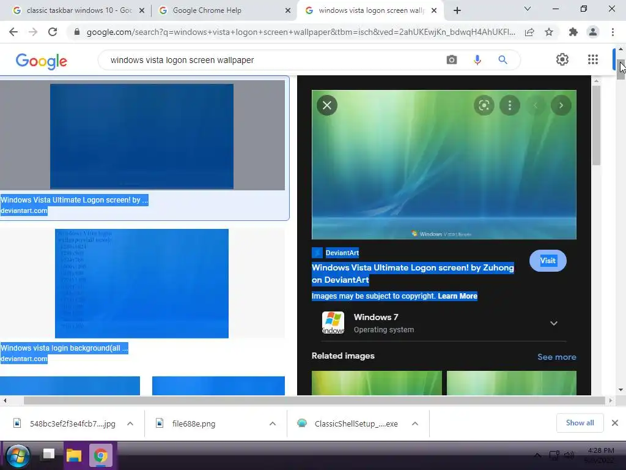Submit search with the magnifier icon
Screen dimensions: 626x470
click(x=503, y=60)
